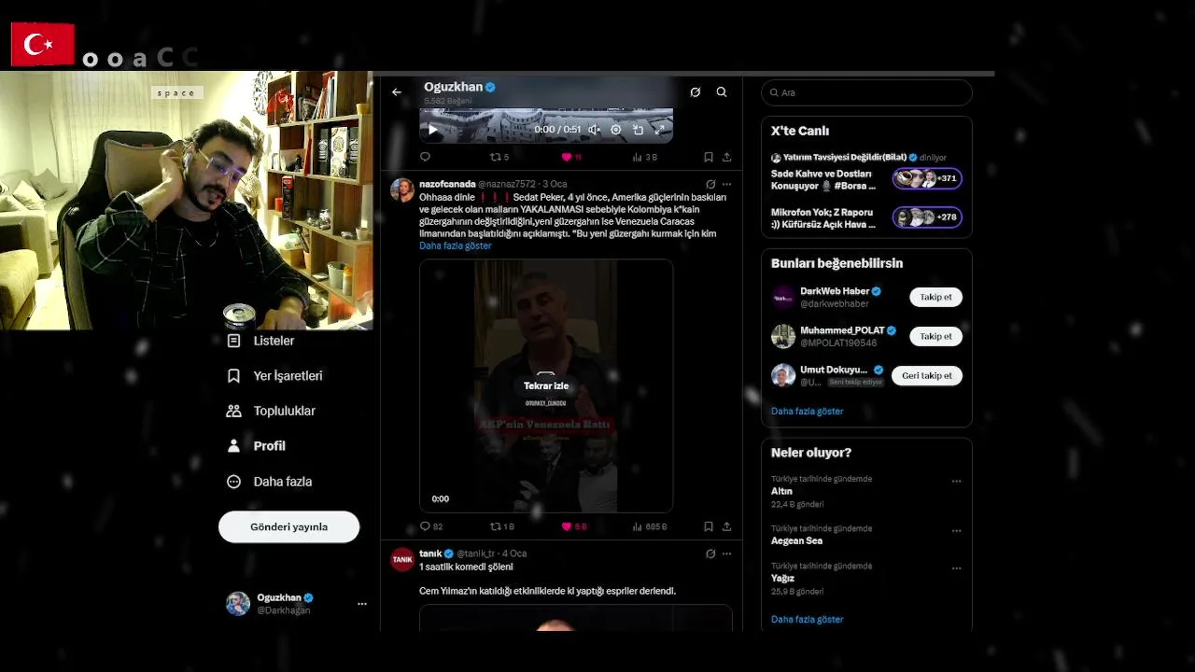Open the DarkWeb Haber avatar
The width and height of the screenshot is (1195, 672).
[x=783, y=297]
